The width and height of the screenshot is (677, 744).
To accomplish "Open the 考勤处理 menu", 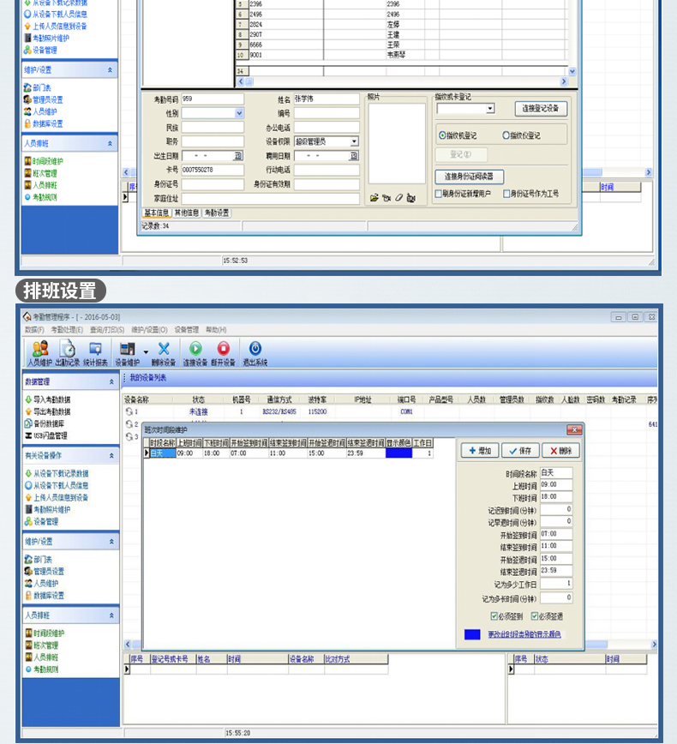I will click(66, 329).
